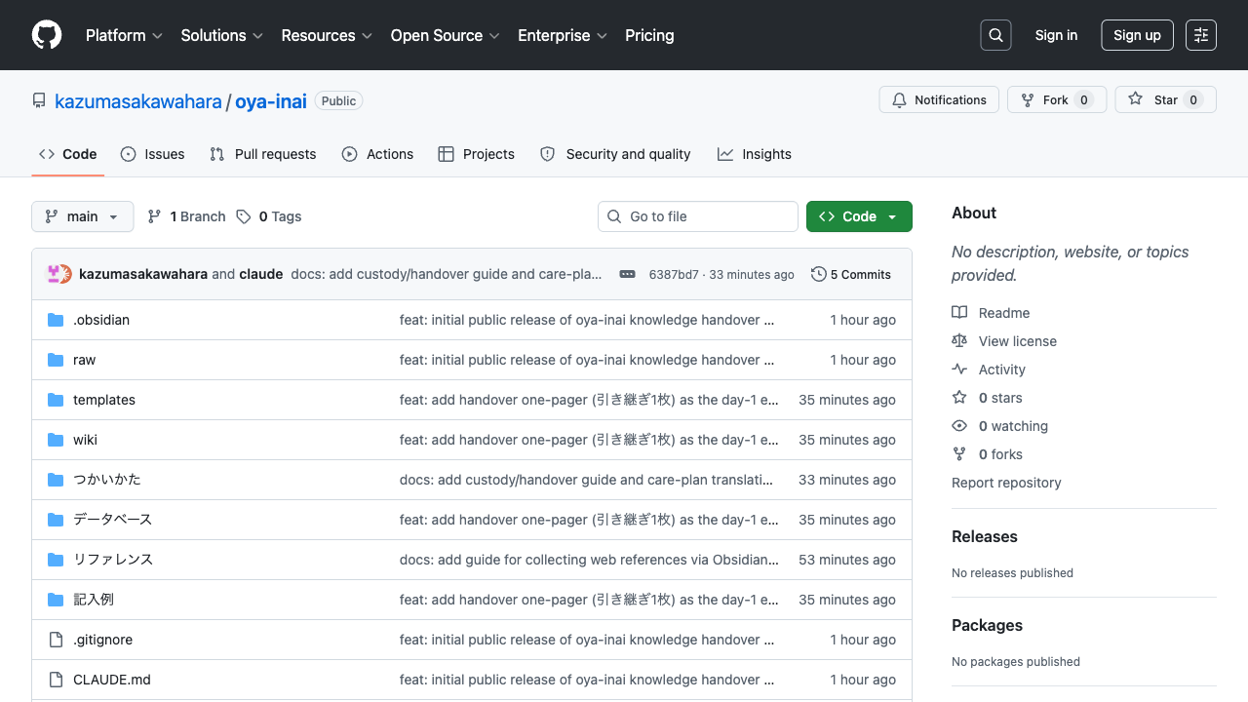
Task: Open the Readme link in About
Action: click(1004, 313)
